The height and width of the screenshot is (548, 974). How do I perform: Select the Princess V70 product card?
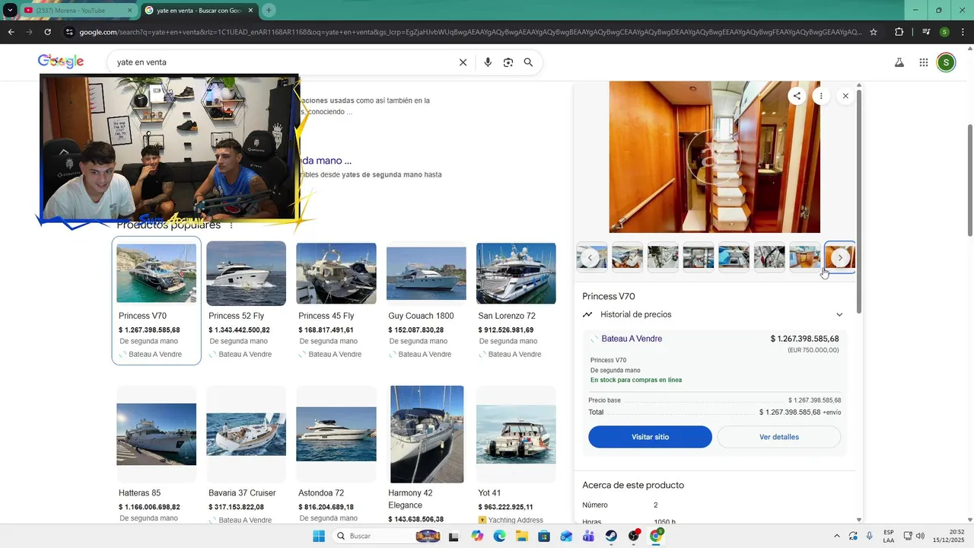click(x=157, y=300)
